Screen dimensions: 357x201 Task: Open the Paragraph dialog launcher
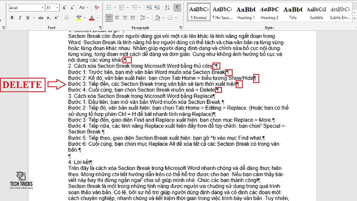pyautogui.click(x=181, y=28)
